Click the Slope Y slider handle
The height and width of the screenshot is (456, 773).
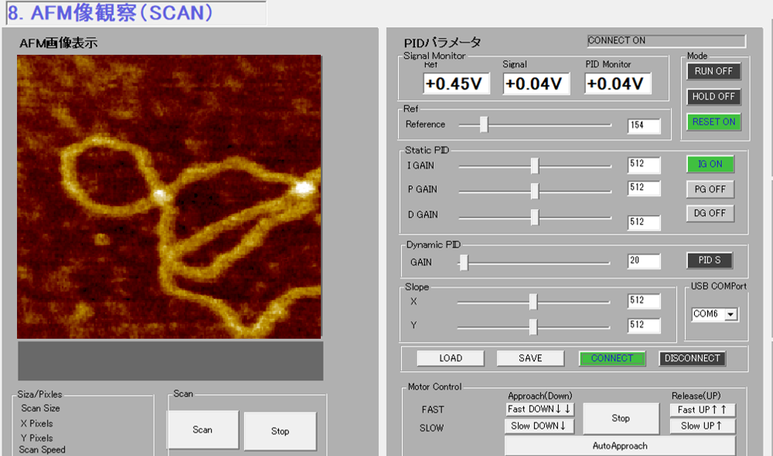533,326
